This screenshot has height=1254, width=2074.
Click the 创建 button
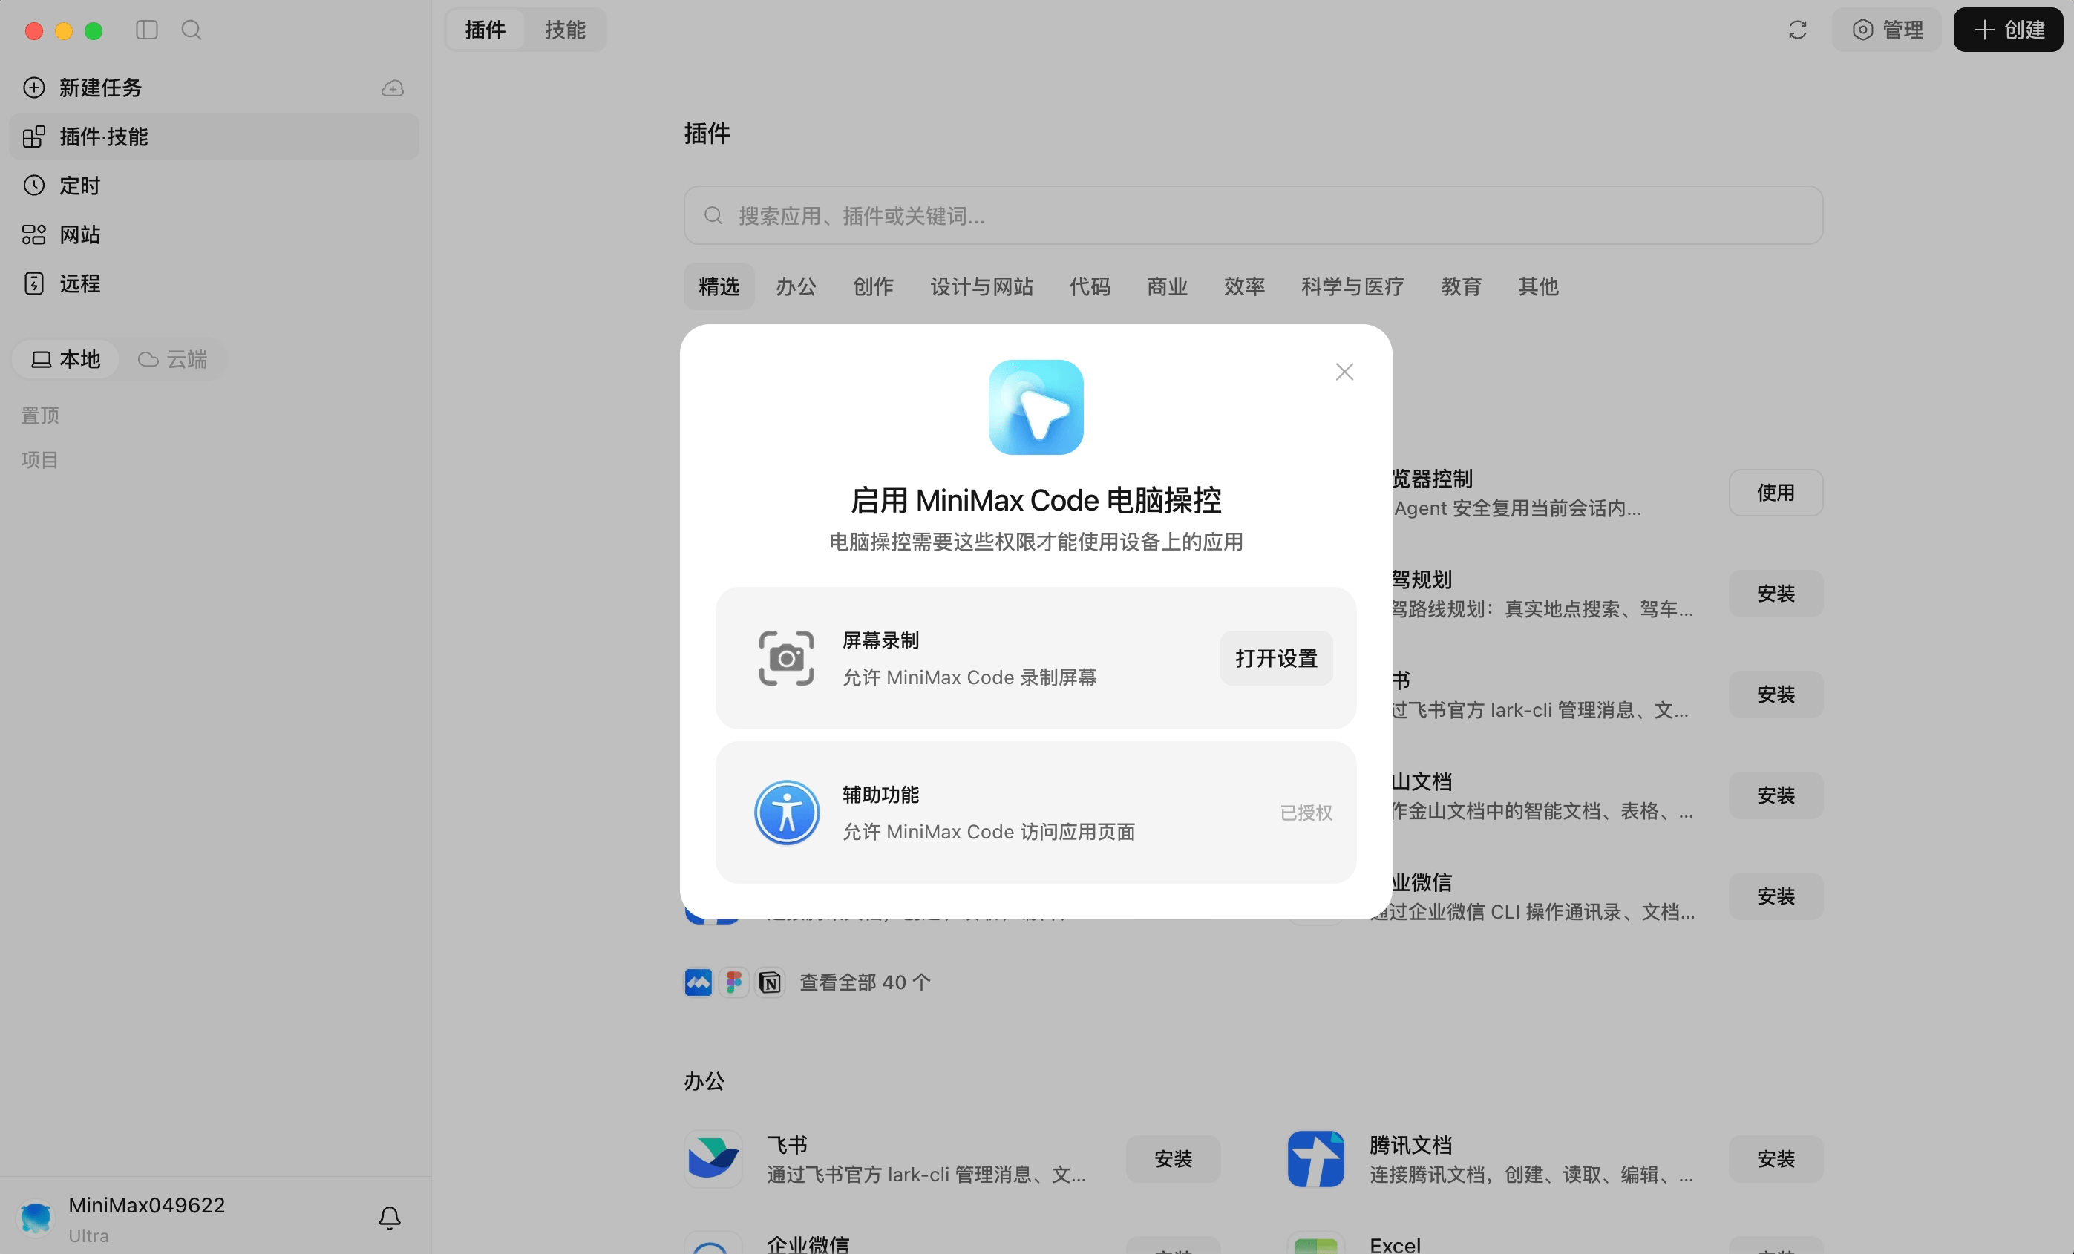tap(2007, 30)
